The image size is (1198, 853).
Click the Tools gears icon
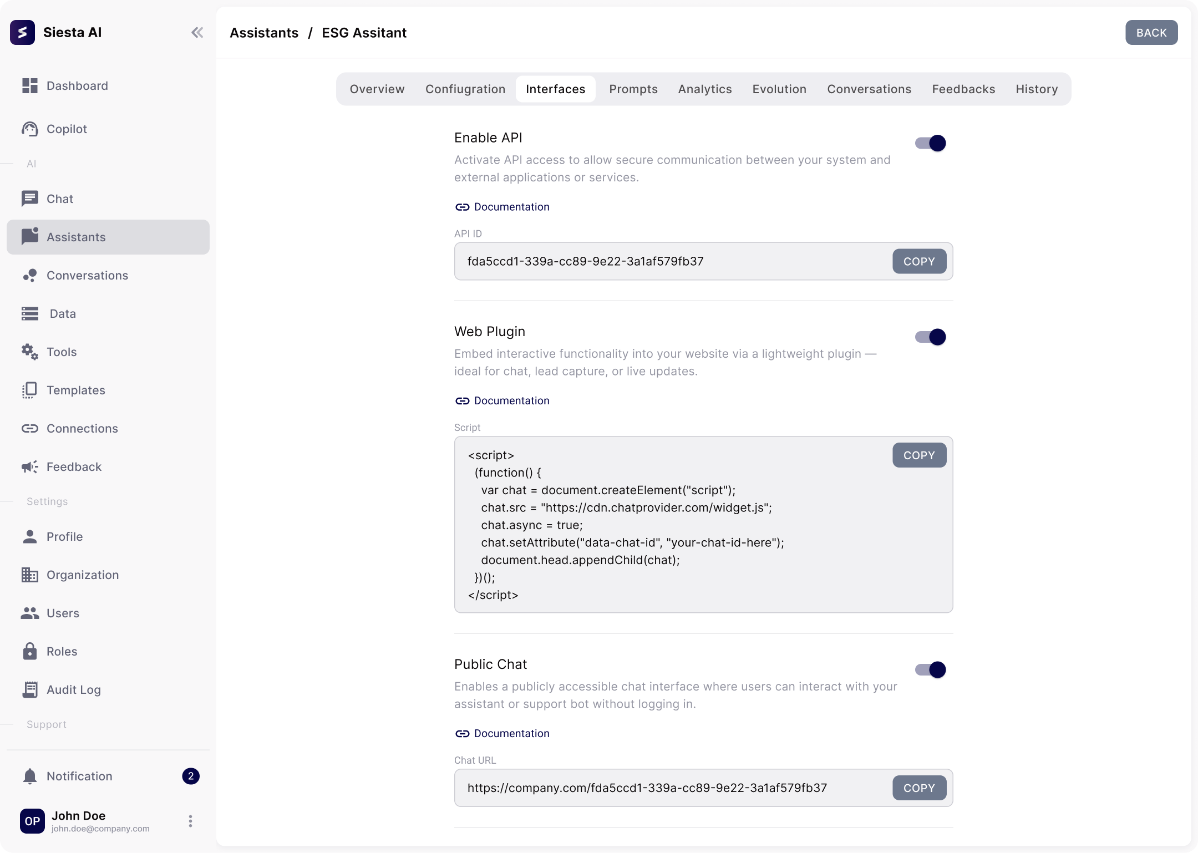coord(30,352)
